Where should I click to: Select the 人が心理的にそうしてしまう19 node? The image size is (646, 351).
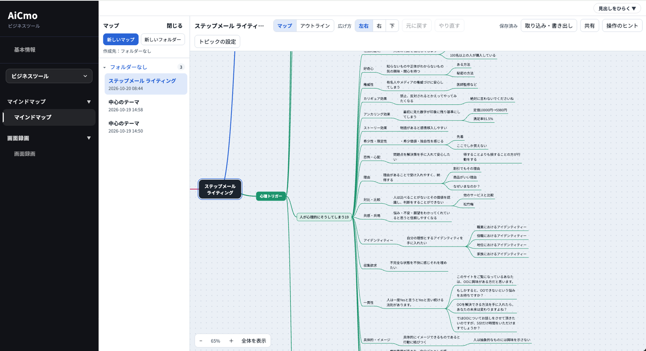click(x=324, y=217)
